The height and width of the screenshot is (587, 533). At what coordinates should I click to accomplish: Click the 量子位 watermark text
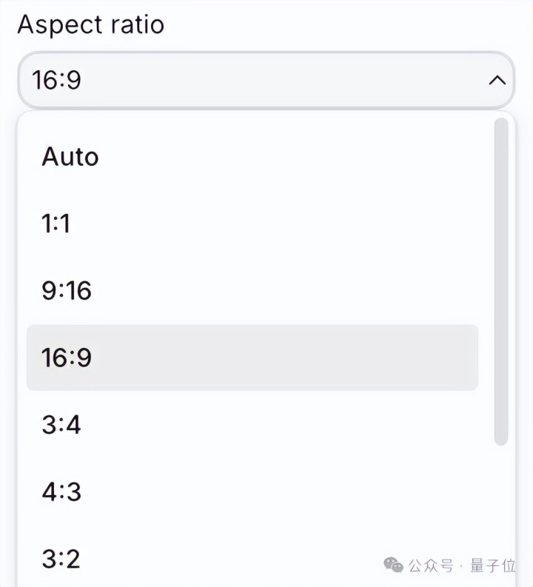(493, 566)
